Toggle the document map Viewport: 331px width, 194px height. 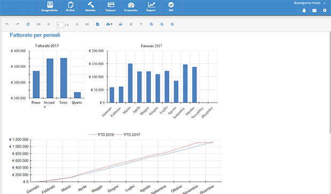click(x=131, y=24)
